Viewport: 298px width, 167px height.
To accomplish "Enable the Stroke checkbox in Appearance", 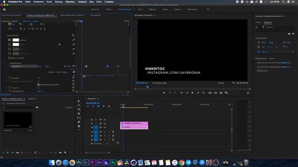I will click(9, 45).
